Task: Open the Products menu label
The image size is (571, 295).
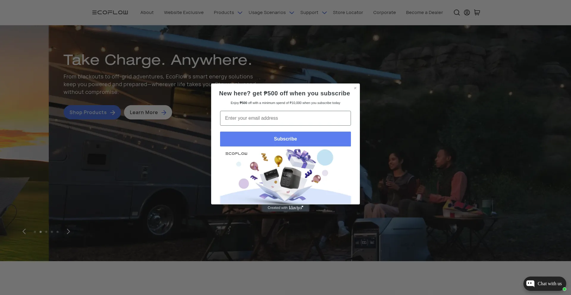Action: click(x=224, y=12)
